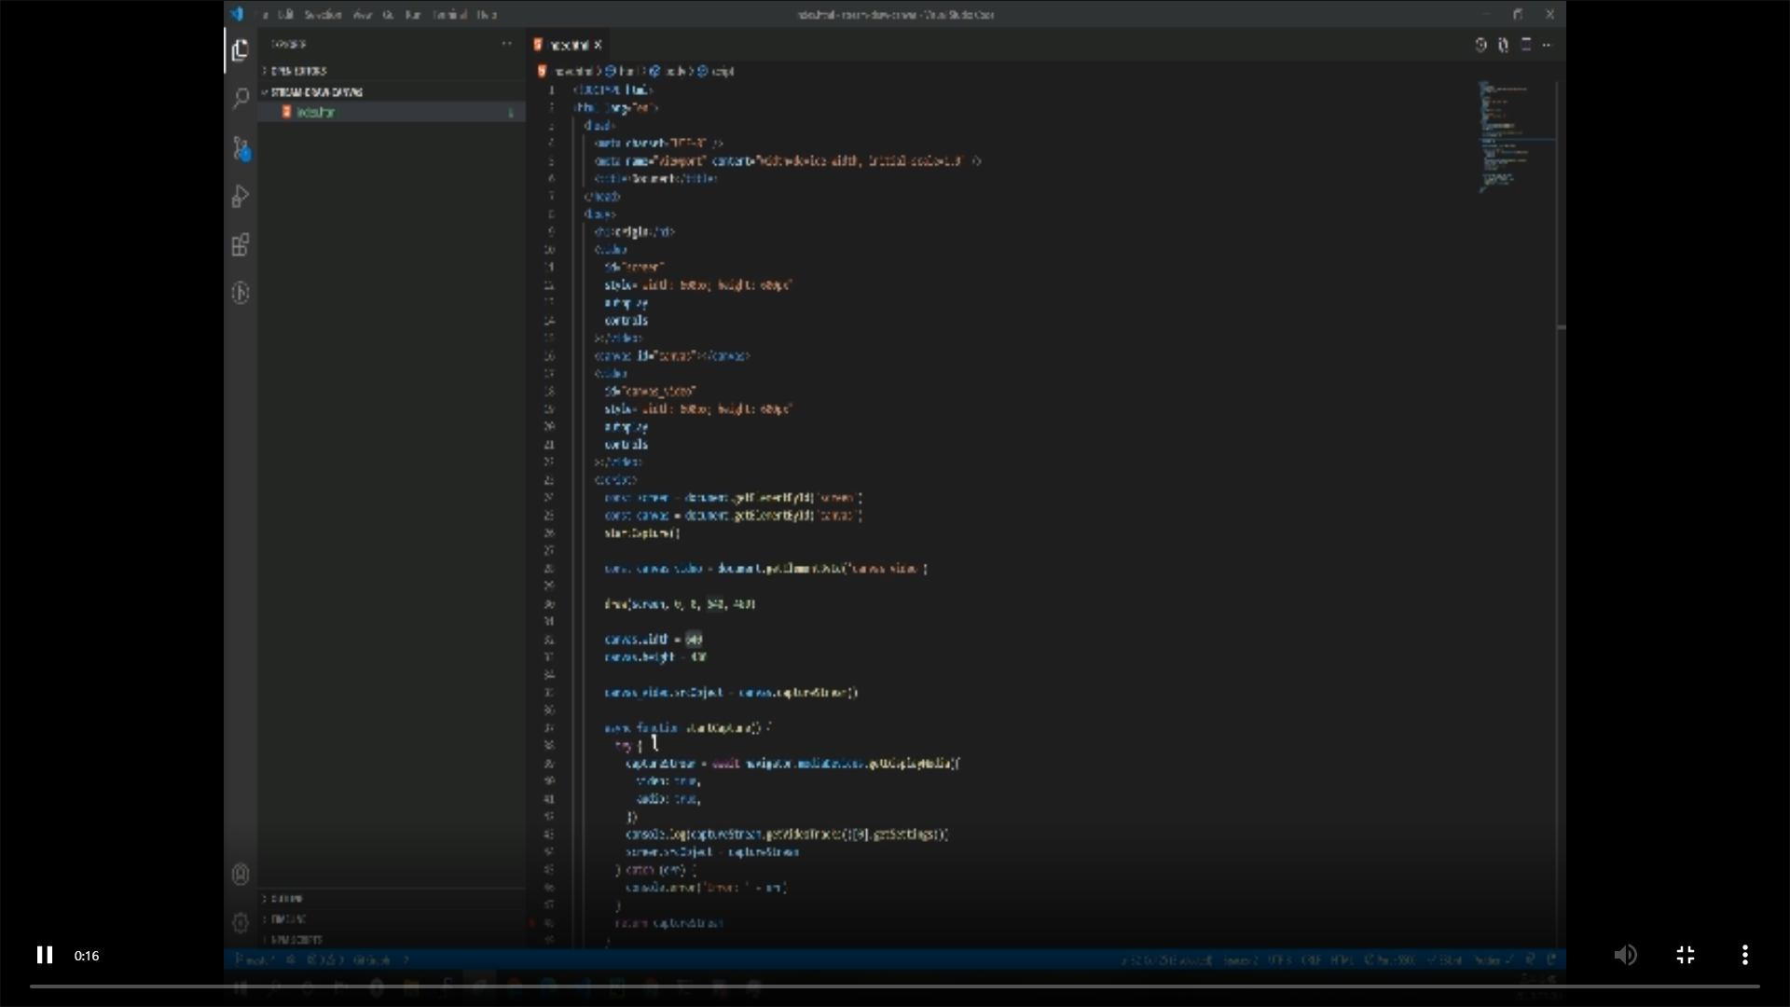Open the Terminal menu
Screen dimensions: 1790x1007
click(x=449, y=15)
